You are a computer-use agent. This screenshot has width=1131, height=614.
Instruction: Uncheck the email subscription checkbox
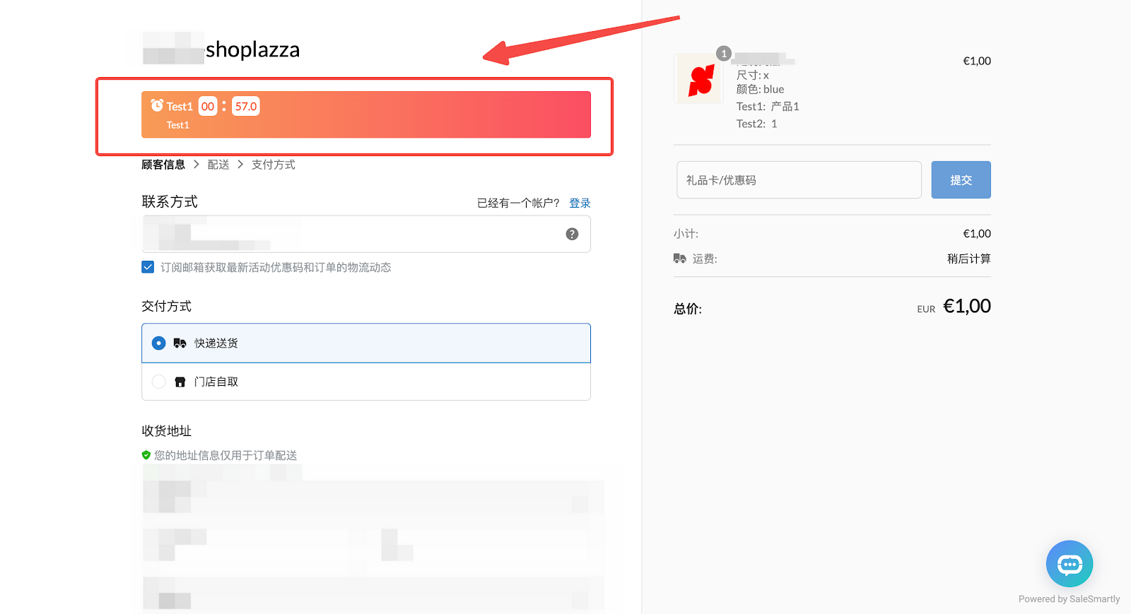[148, 267]
